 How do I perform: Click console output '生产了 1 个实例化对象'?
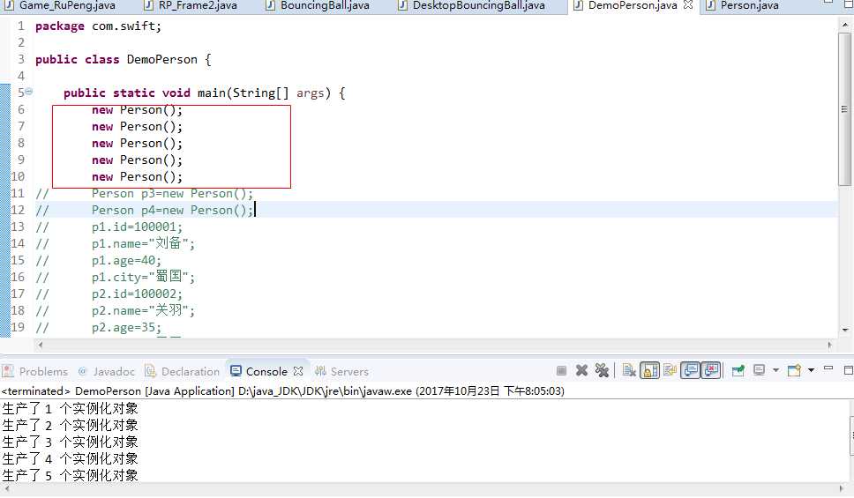pyautogui.click(x=70, y=409)
